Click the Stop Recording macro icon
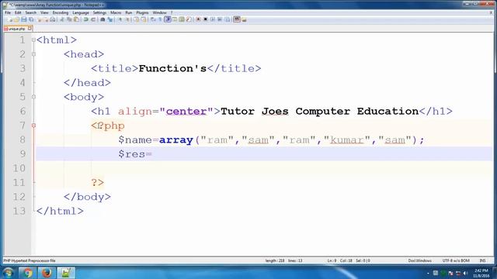Image resolution: width=497 pixels, height=279 pixels. pos(205,19)
